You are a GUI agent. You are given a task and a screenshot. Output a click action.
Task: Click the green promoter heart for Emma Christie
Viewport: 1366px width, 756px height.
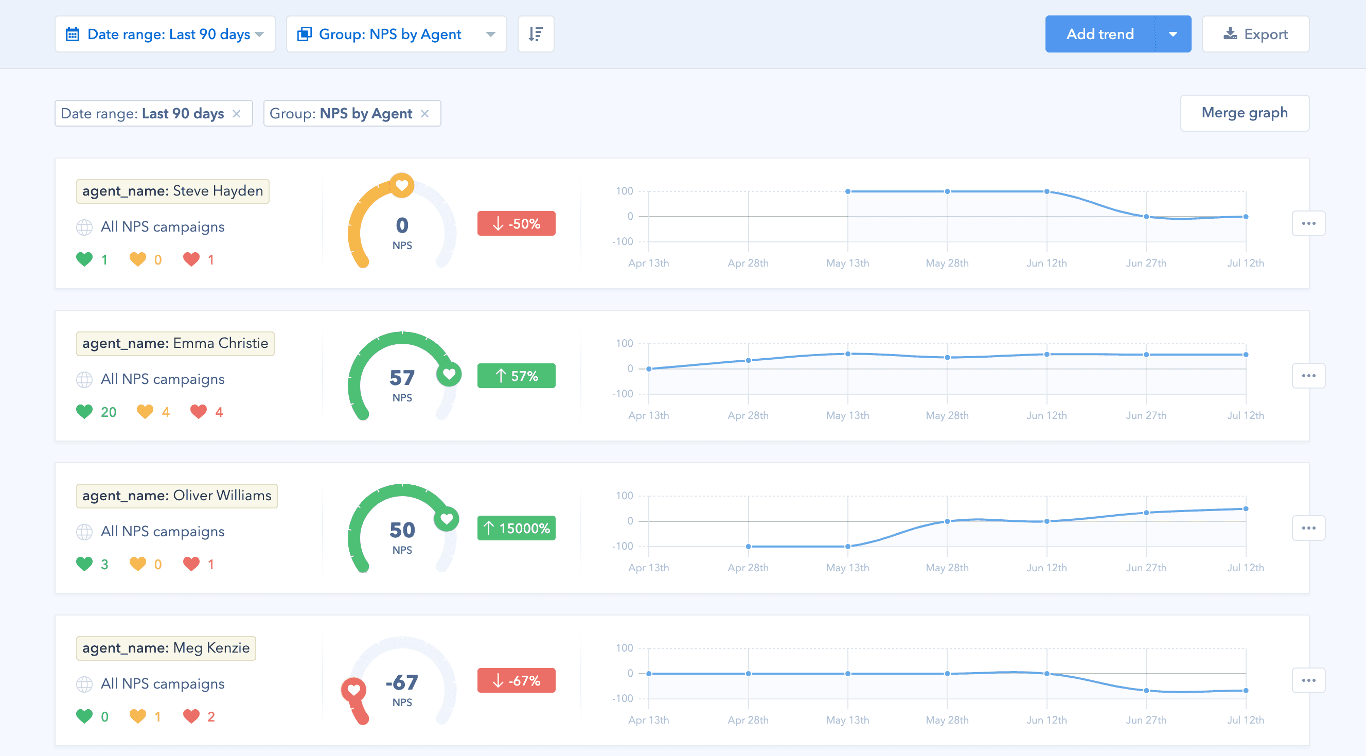click(86, 411)
